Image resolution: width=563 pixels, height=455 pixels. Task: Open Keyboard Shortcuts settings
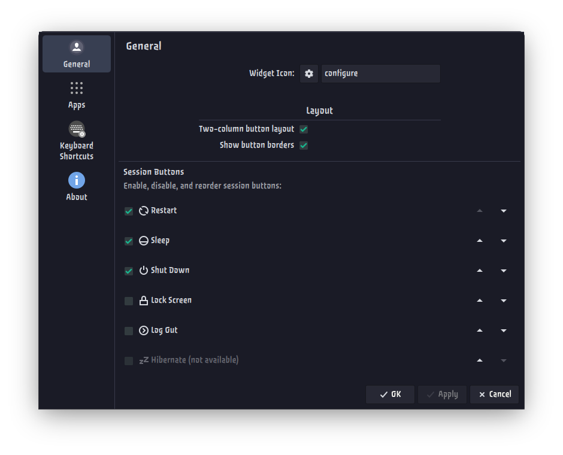[x=77, y=140]
